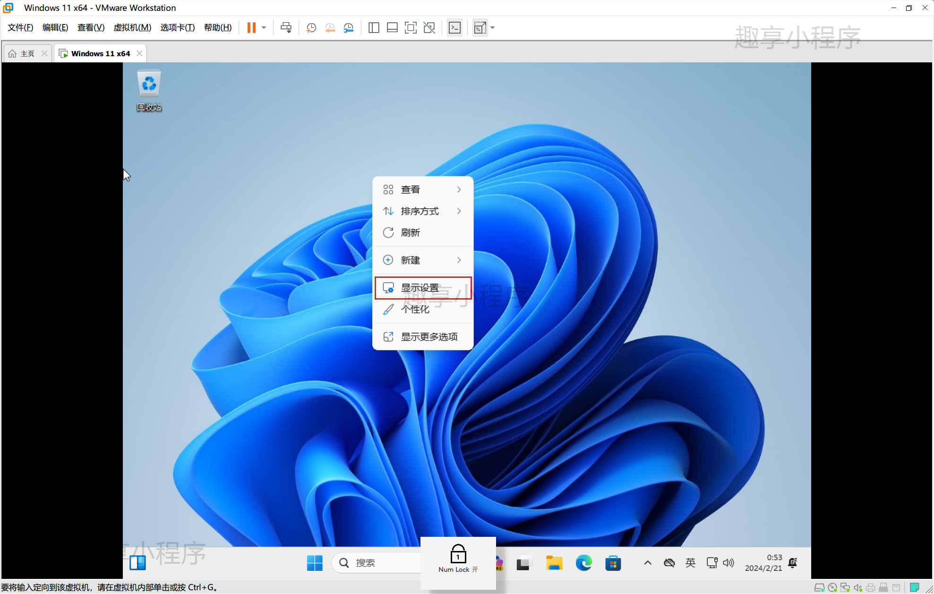934x594 pixels.
Task: Close the 主页 tab
Action: [x=44, y=53]
